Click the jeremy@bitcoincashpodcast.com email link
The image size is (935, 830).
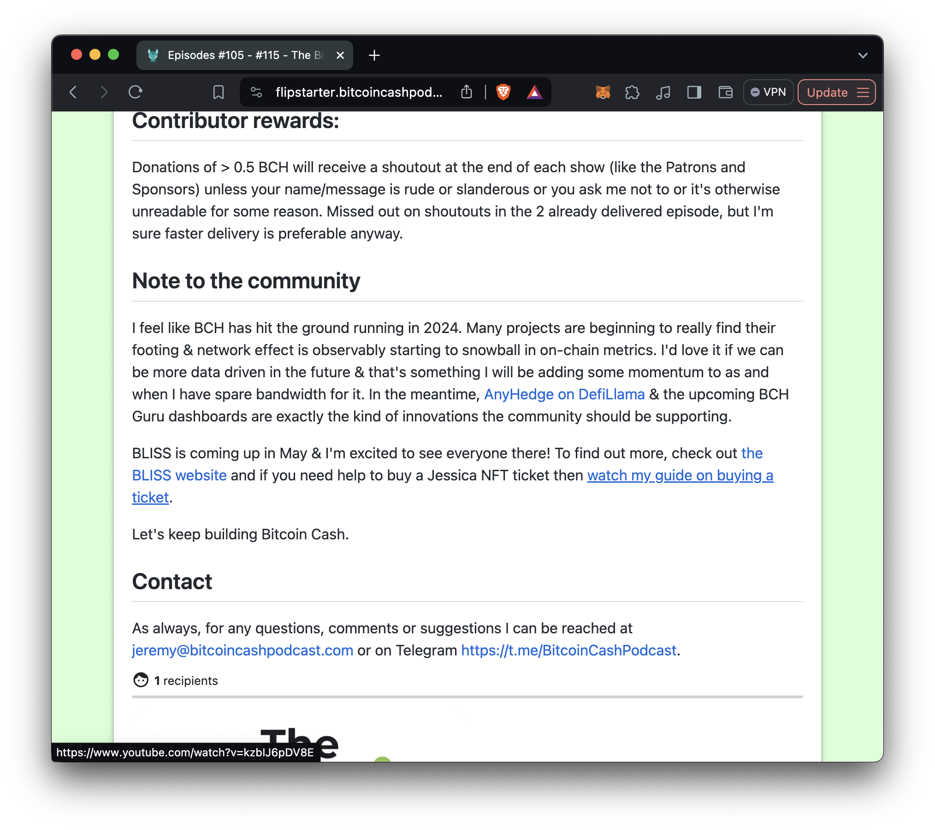click(243, 650)
